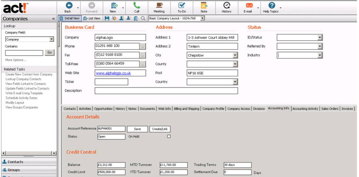
Task: Click into the Description field
Action: [x=166, y=91]
